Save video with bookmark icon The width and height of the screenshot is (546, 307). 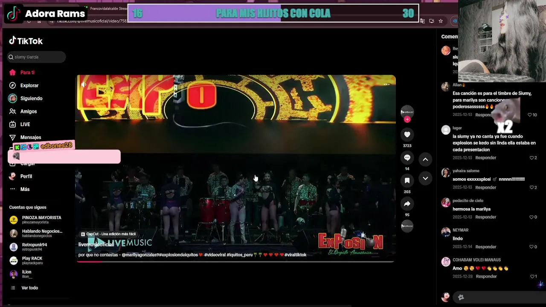tap(407, 181)
